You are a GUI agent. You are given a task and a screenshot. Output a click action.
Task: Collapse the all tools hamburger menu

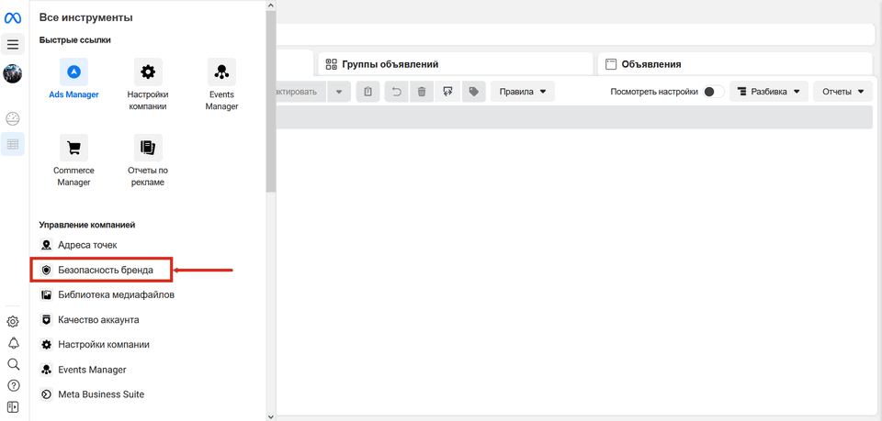point(13,44)
